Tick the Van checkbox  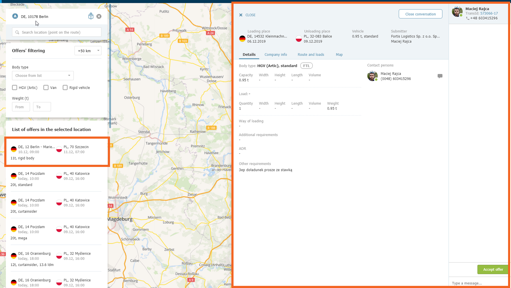[x=46, y=87]
